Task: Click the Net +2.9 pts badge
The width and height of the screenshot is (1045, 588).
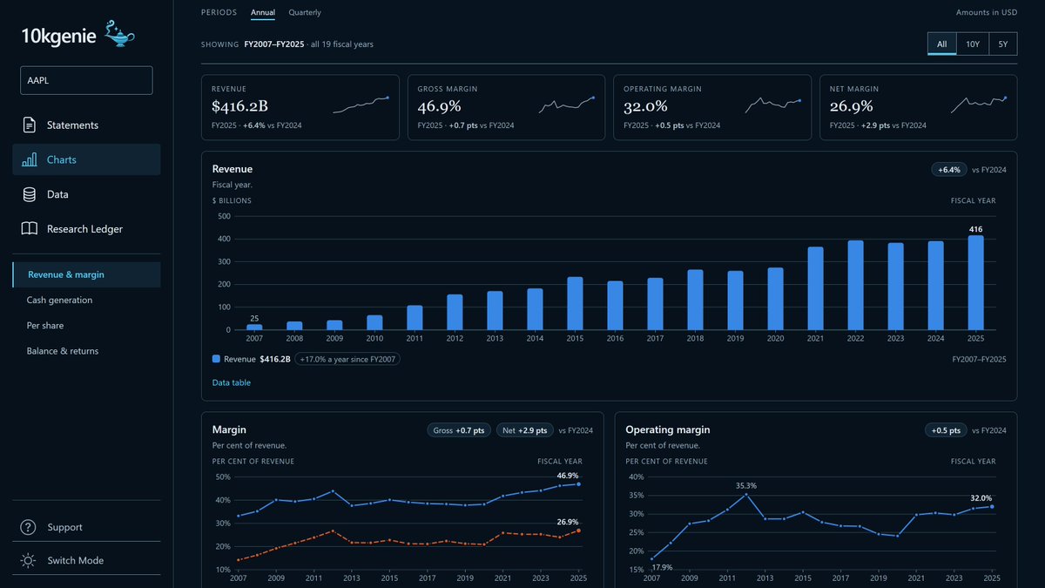Action: point(525,430)
